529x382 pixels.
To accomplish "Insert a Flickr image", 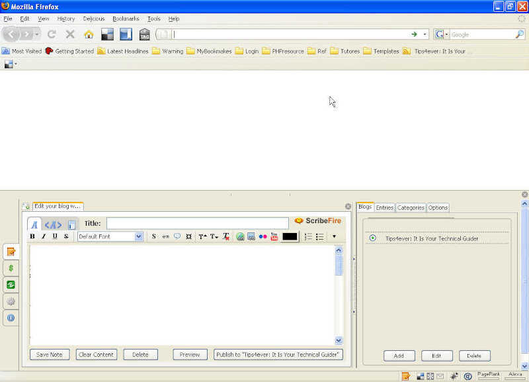I will [x=263, y=236].
